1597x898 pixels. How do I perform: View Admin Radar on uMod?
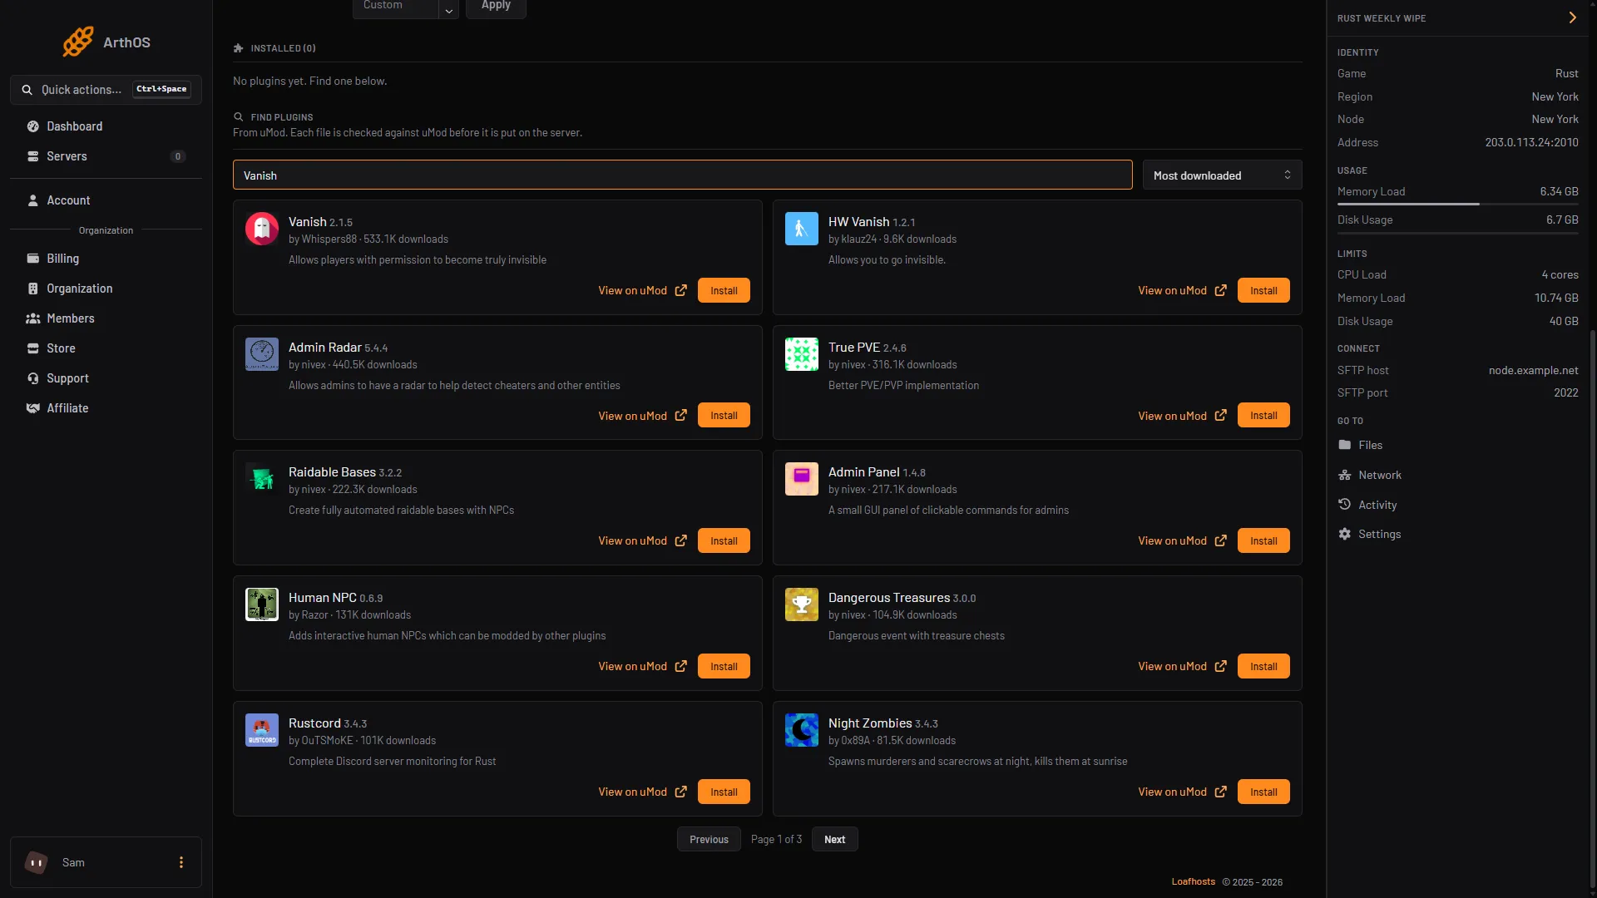[642, 416]
